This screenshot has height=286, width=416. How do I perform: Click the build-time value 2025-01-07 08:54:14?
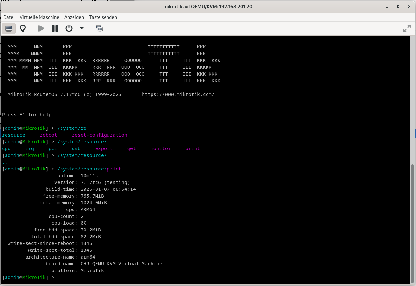click(108, 189)
